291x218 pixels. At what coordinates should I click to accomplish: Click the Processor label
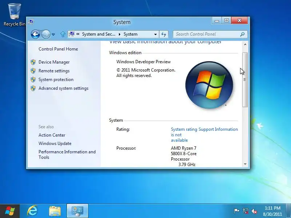126,148
